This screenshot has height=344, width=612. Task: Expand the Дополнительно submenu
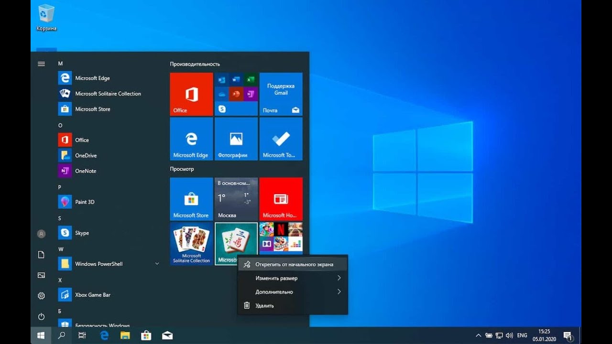coord(293,292)
